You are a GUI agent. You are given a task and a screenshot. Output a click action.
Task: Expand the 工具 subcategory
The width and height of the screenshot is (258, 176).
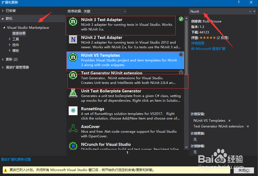10,39
